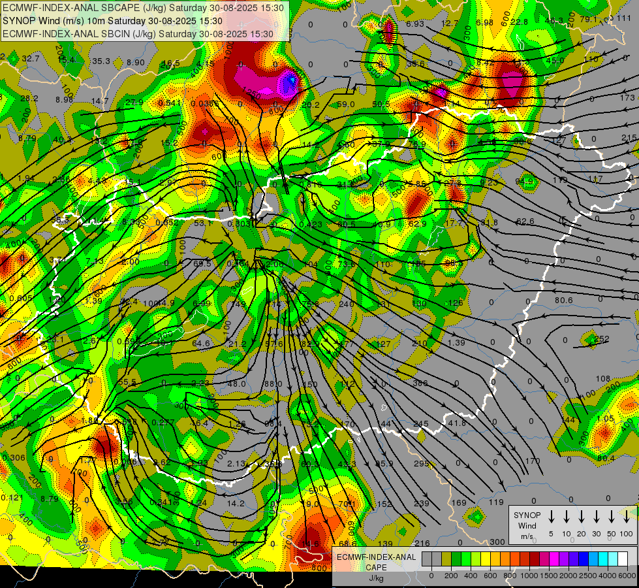Viewport: 639px width, 588px height.
Task: Select the olive 100-200 J/kg CAPE swatch
Action: pos(446,559)
